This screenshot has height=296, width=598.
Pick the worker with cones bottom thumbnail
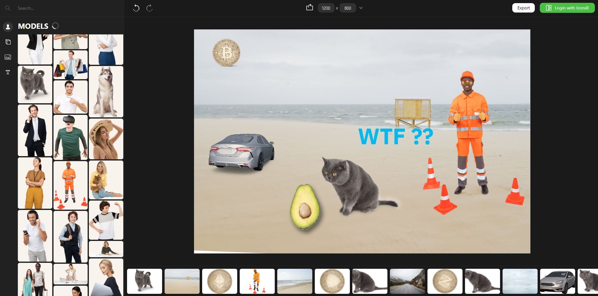(257, 281)
